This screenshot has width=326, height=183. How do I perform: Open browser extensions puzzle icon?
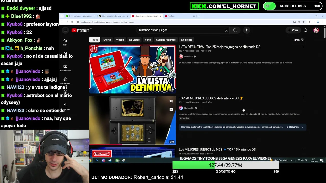(310, 22)
